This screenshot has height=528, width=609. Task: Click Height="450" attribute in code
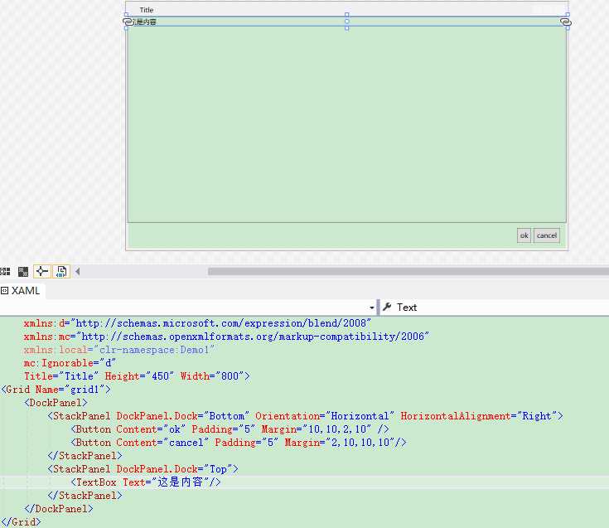pyautogui.click(x=139, y=376)
